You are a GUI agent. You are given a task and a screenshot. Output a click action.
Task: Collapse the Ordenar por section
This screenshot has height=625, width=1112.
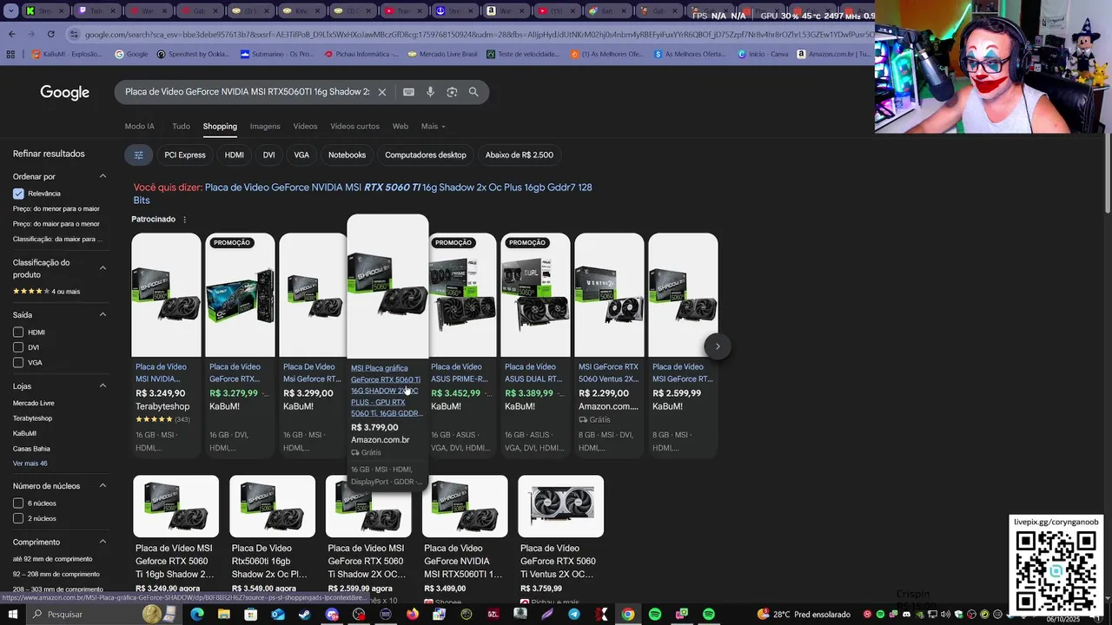point(103,176)
